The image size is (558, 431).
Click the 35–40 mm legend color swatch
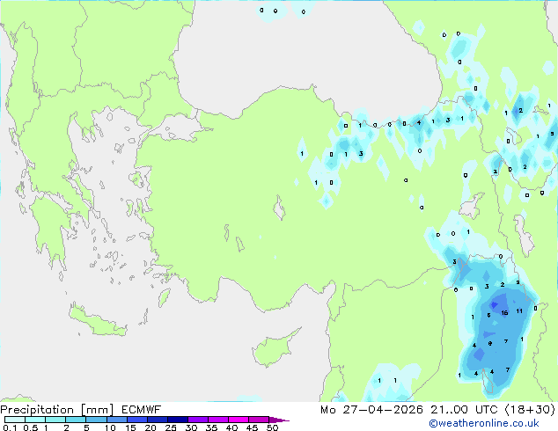(x=218, y=420)
